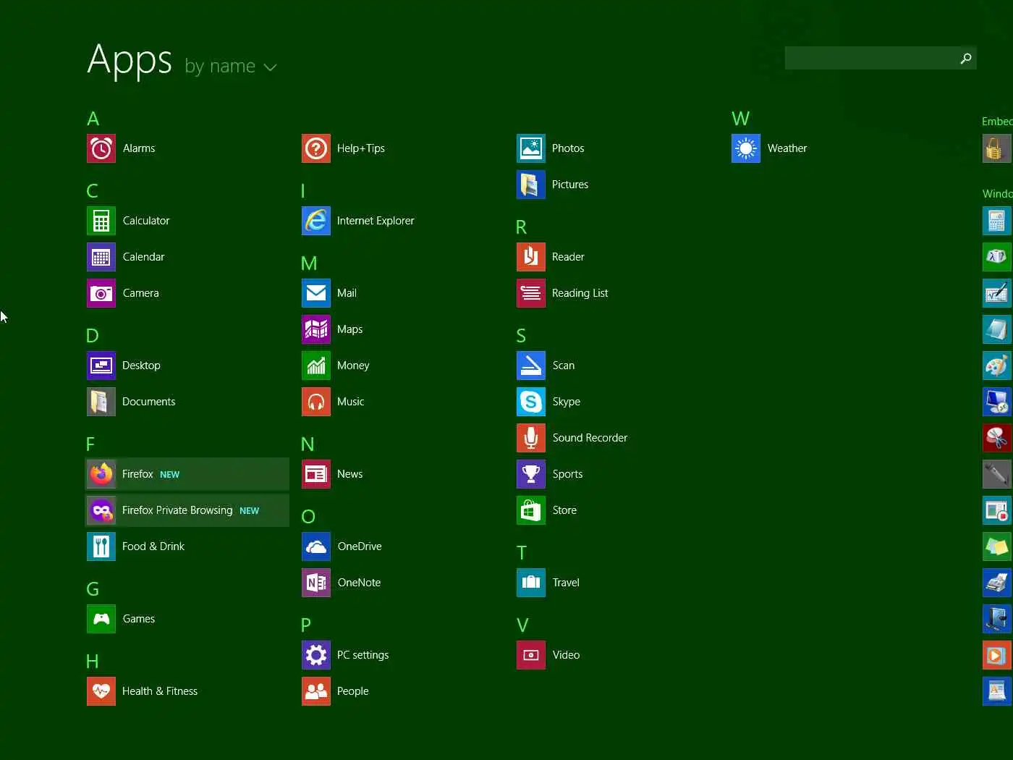Screen dimensions: 1013x760
Task: Open the Weather app icon
Action: [x=746, y=148]
